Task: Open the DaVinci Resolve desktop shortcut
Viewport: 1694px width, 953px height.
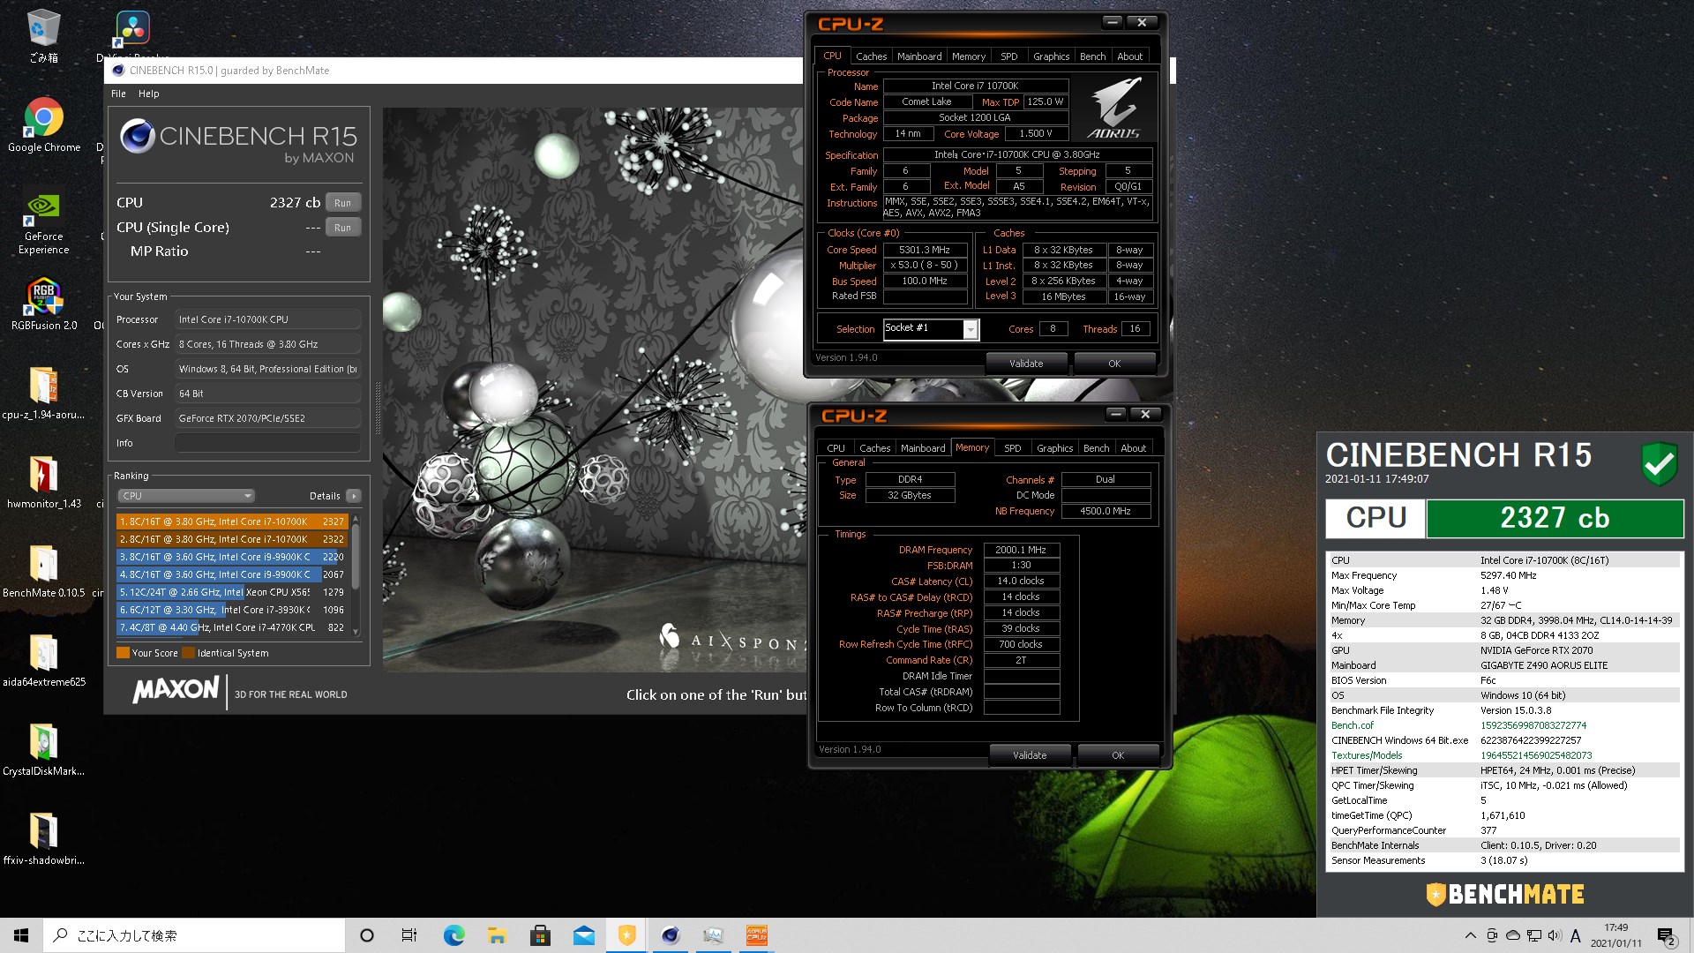Action: [131, 31]
